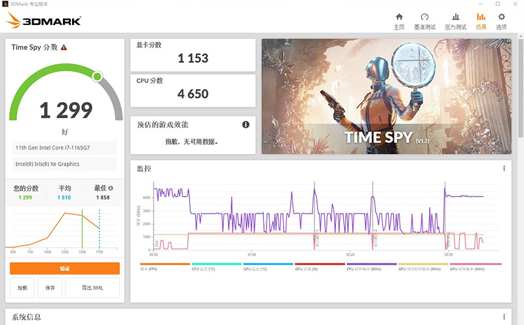Switch to the 结果 results tab
Screen dimensions: 524x325
[x=481, y=22]
